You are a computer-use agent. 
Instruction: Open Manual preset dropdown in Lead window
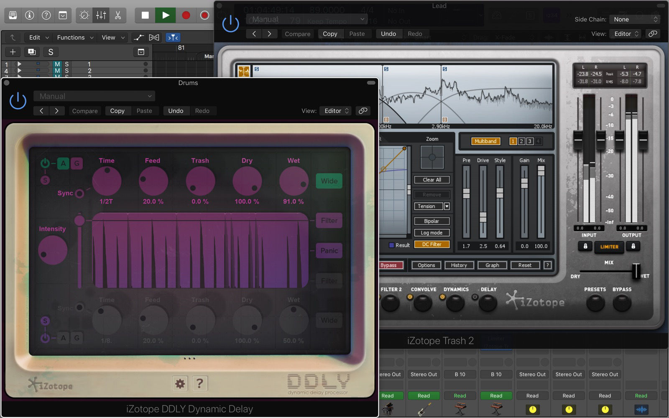click(307, 19)
